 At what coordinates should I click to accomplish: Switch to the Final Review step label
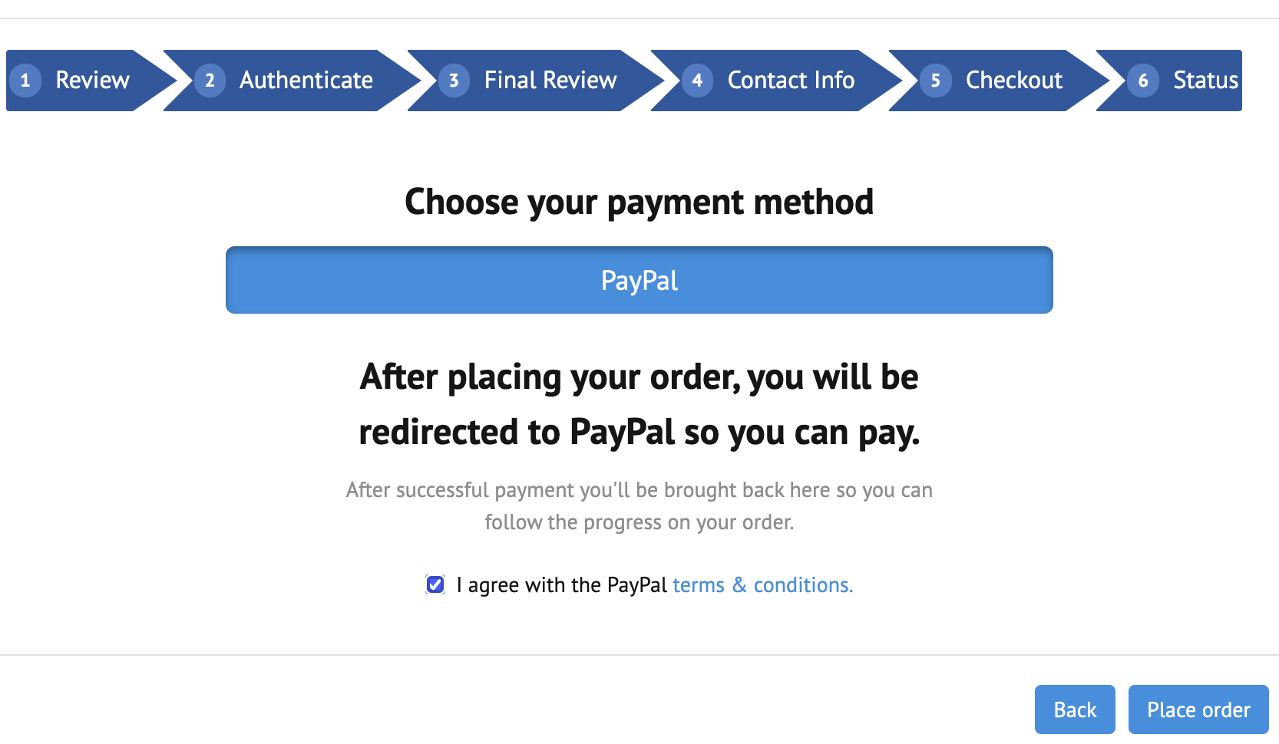(550, 81)
